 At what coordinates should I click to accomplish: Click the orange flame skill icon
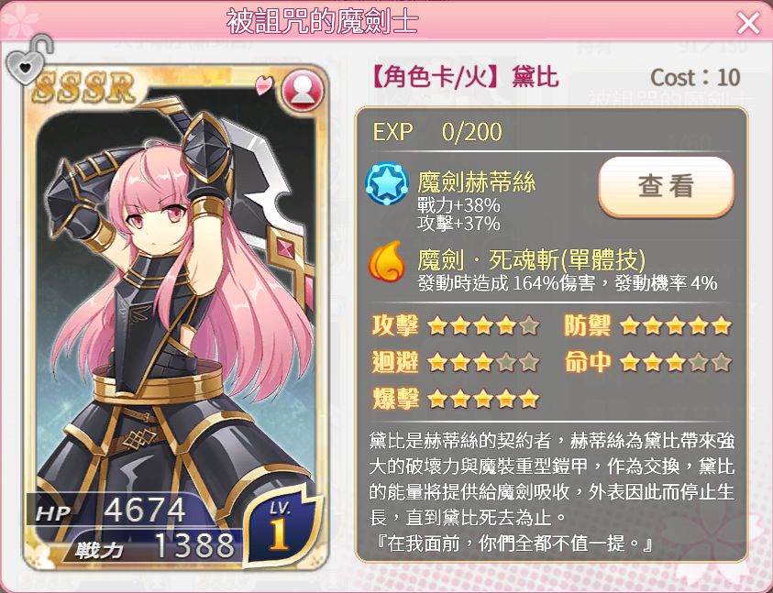(x=387, y=262)
